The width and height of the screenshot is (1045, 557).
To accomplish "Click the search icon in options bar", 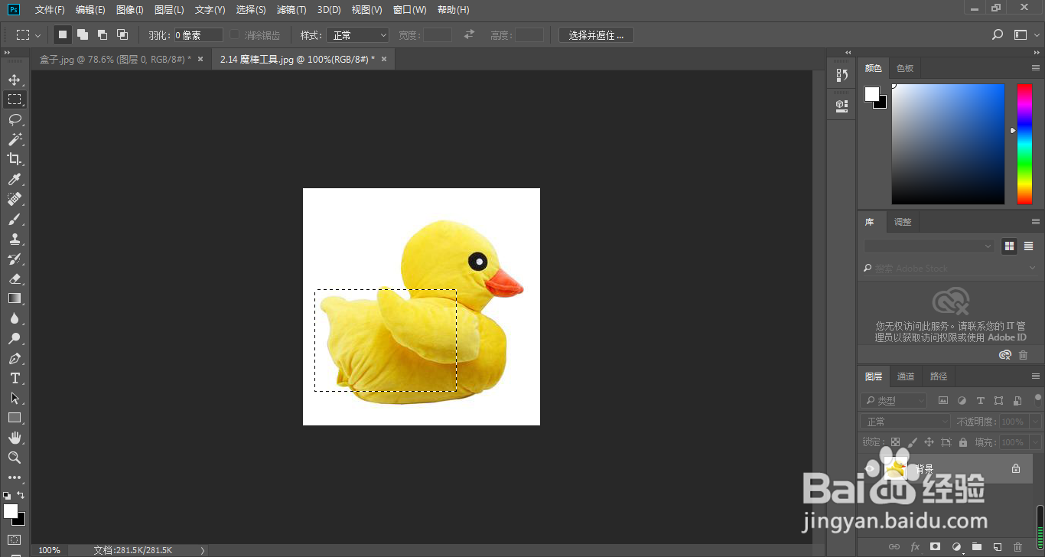I will (x=998, y=35).
